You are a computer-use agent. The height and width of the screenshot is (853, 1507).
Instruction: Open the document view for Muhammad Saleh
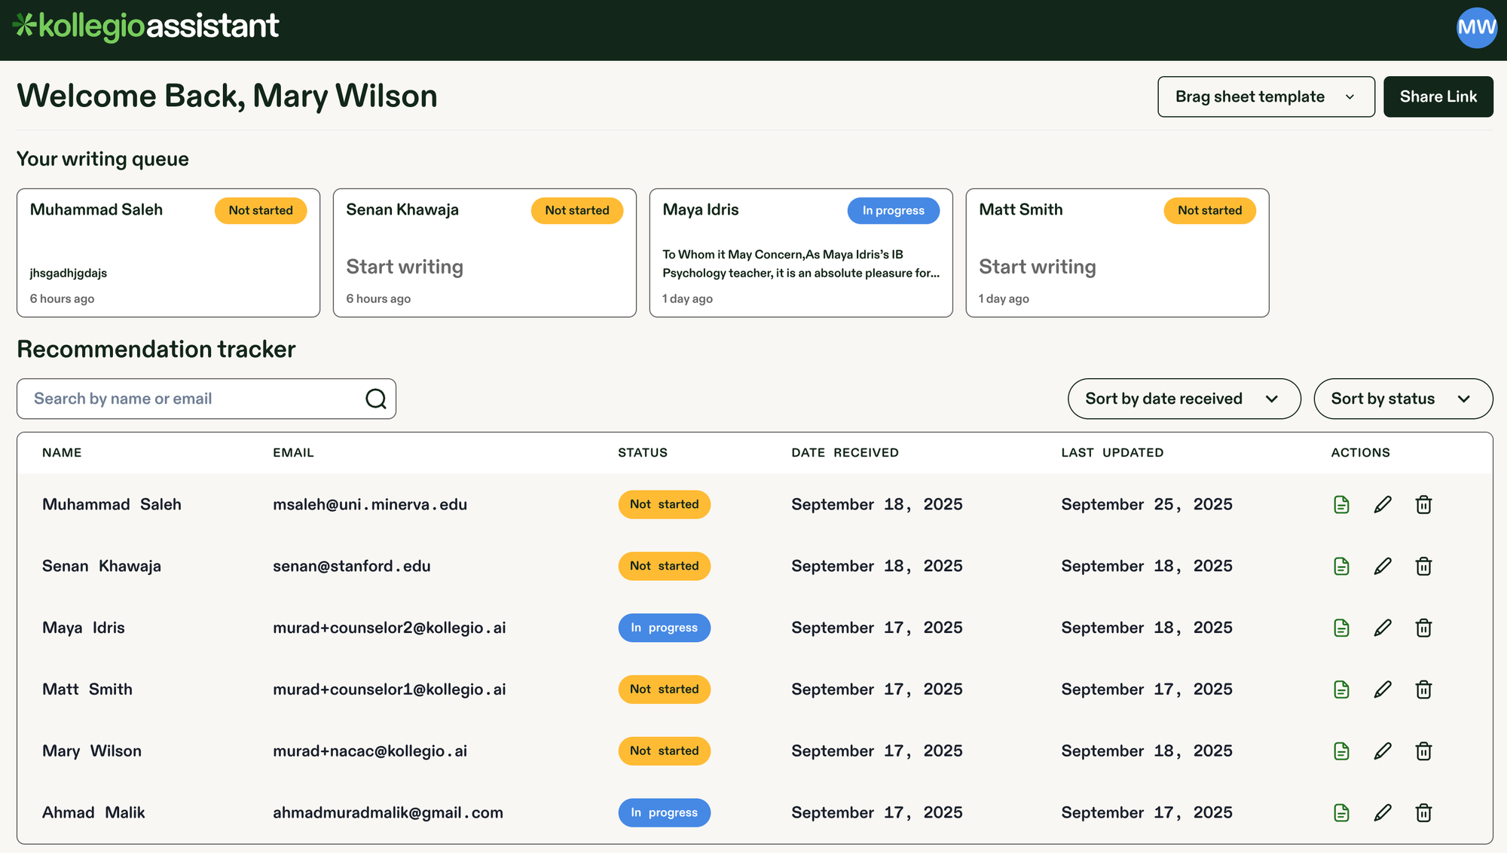1341,504
